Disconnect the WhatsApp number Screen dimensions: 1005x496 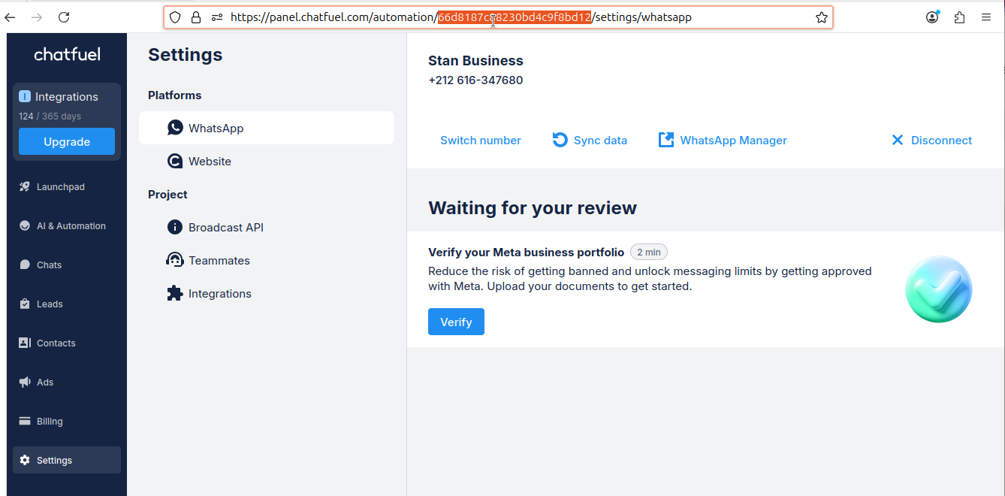[931, 141]
